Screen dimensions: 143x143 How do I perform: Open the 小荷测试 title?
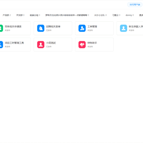pyautogui.click(x=51, y=43)
